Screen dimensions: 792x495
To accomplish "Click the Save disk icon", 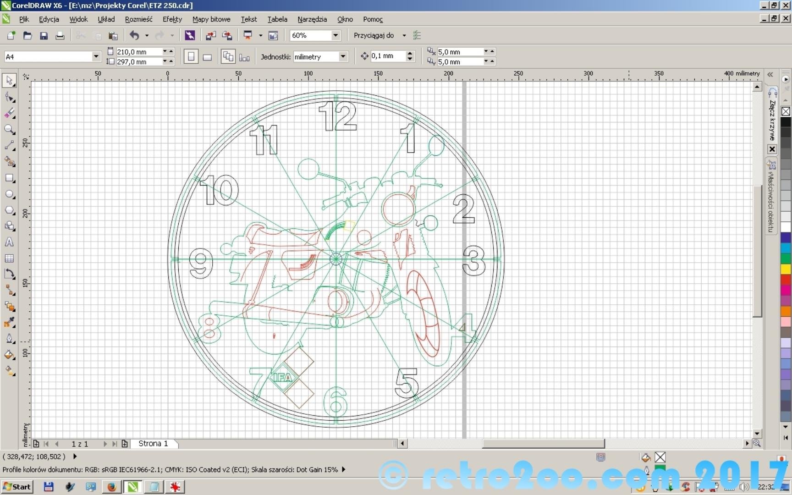I will (44, 36).
